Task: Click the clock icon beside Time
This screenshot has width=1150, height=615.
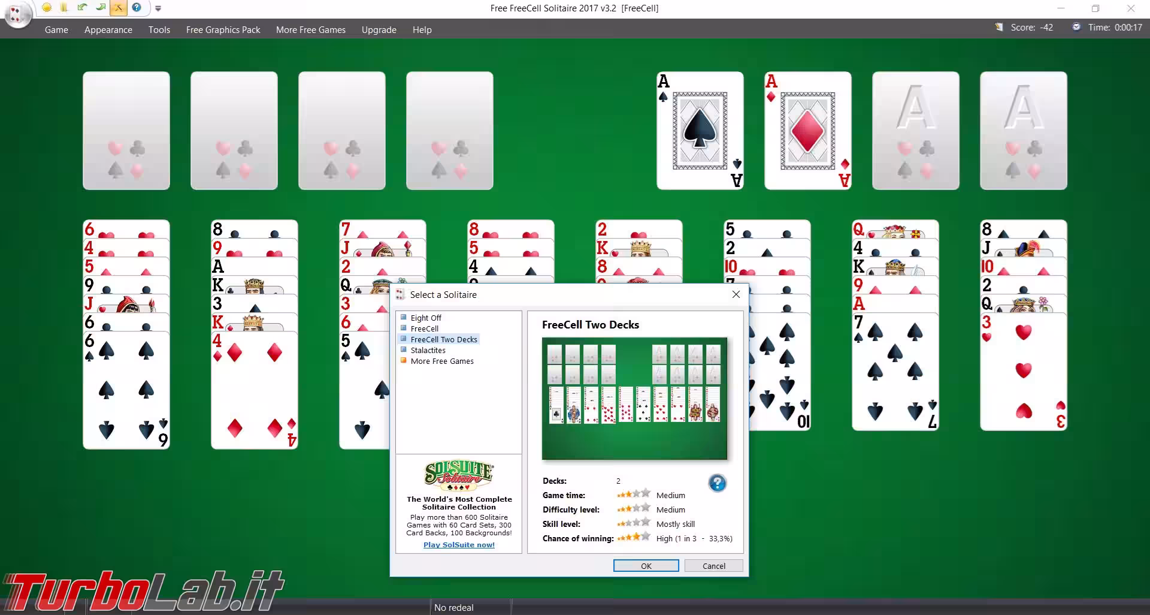Action: (1076, 27)
